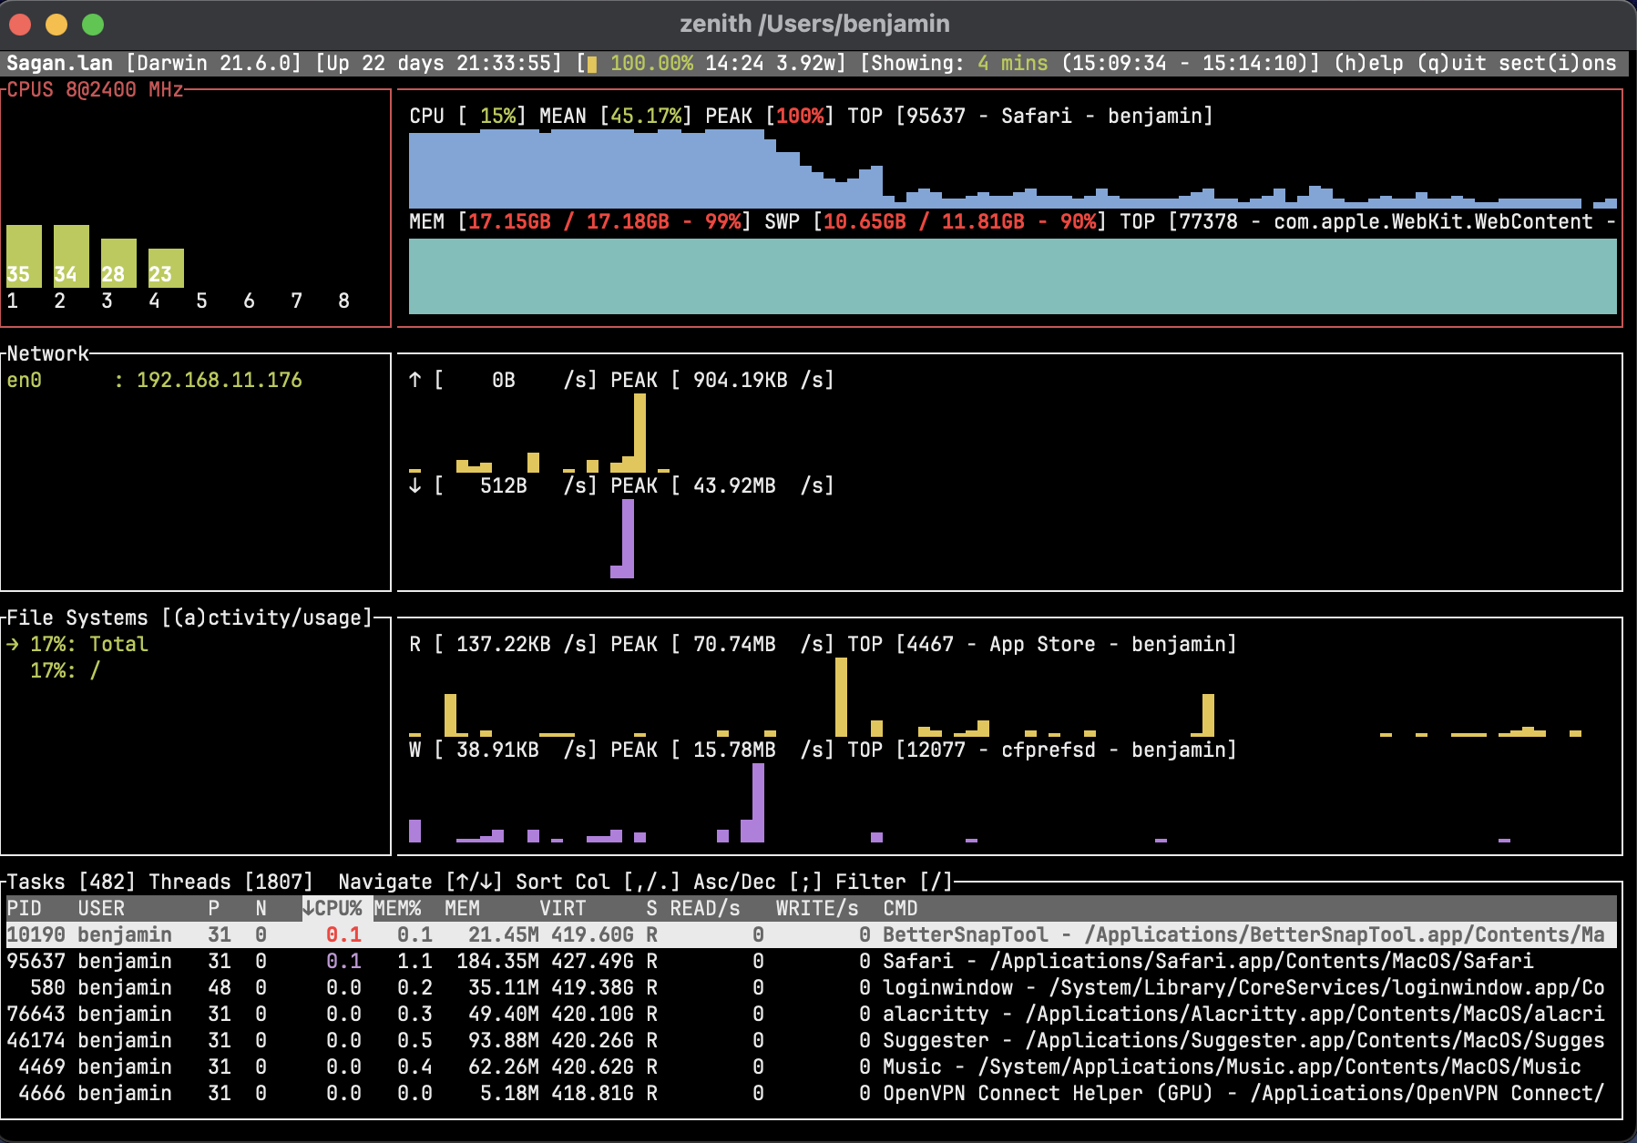Click the CPU% sort column header
Screen dimensions: 1637x1143
[x=334, y=907]
